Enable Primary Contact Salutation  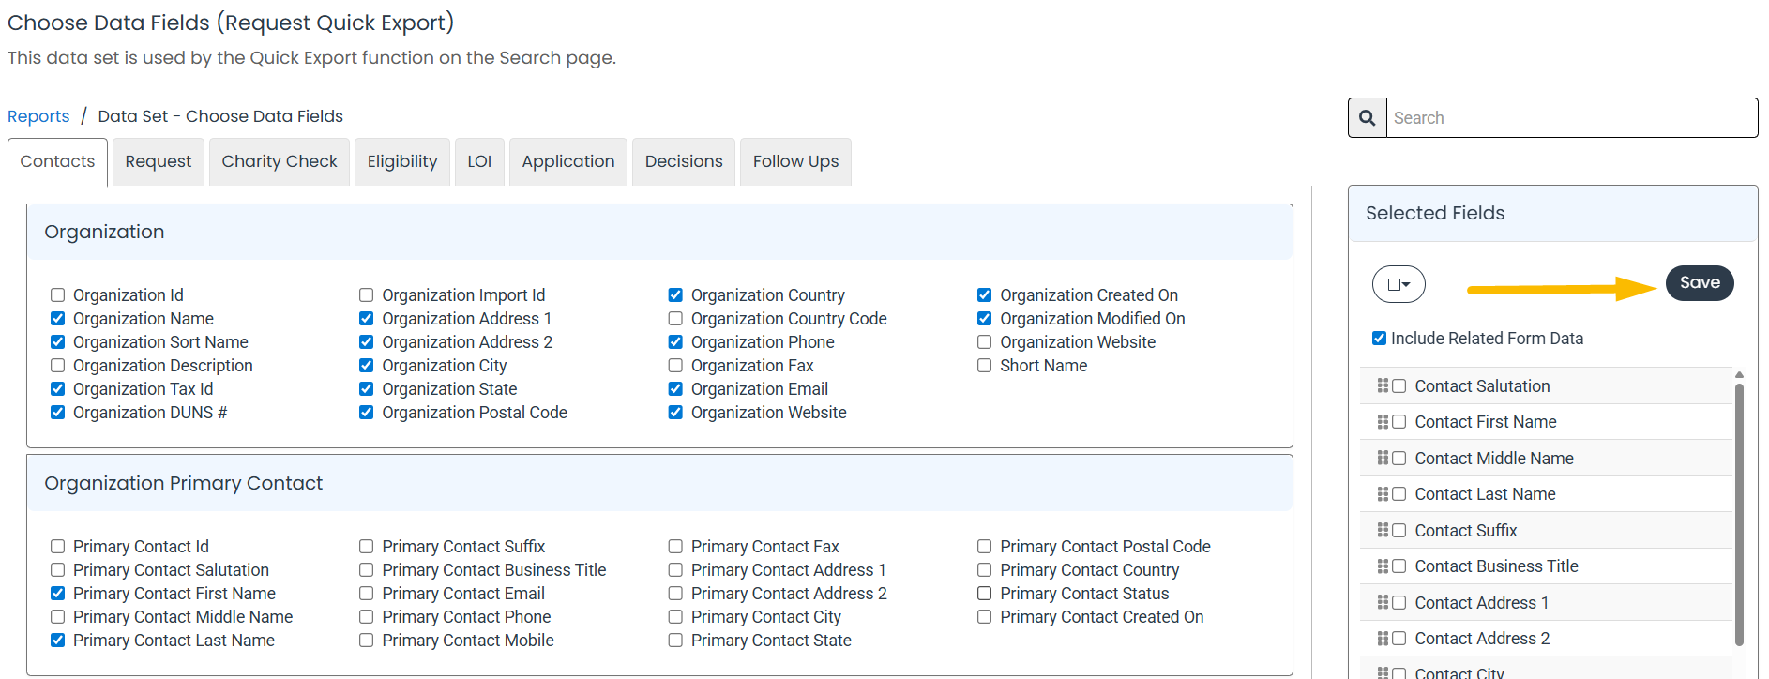point(58,570)
